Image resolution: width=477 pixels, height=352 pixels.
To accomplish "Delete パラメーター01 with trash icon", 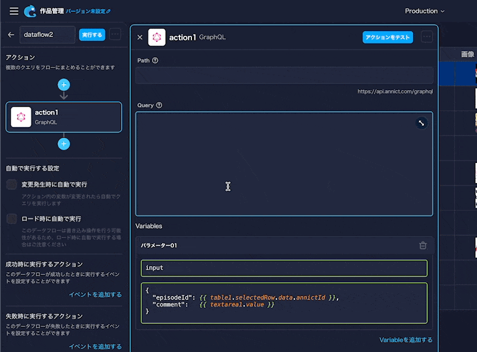I will (423, 245).
